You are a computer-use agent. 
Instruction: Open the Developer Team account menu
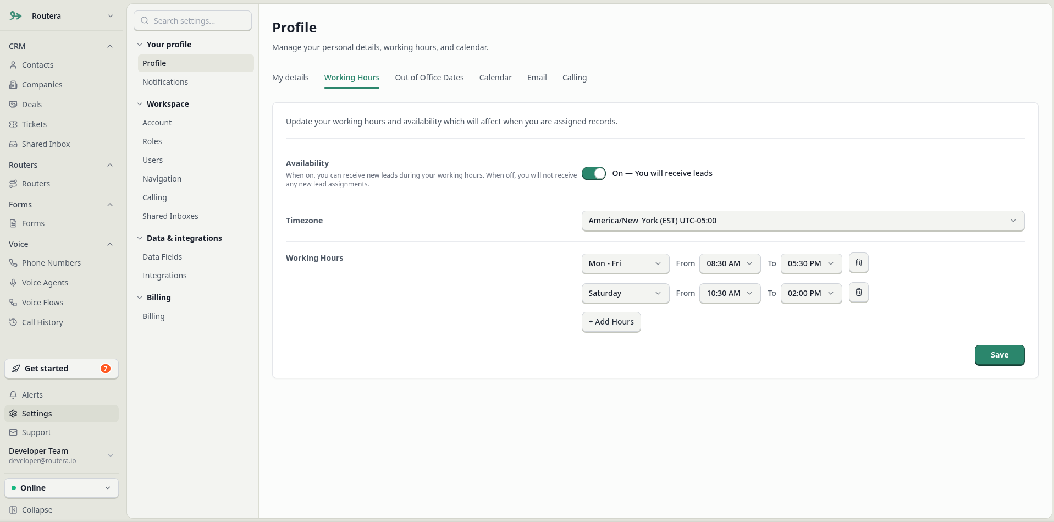[x=61, y=455]
